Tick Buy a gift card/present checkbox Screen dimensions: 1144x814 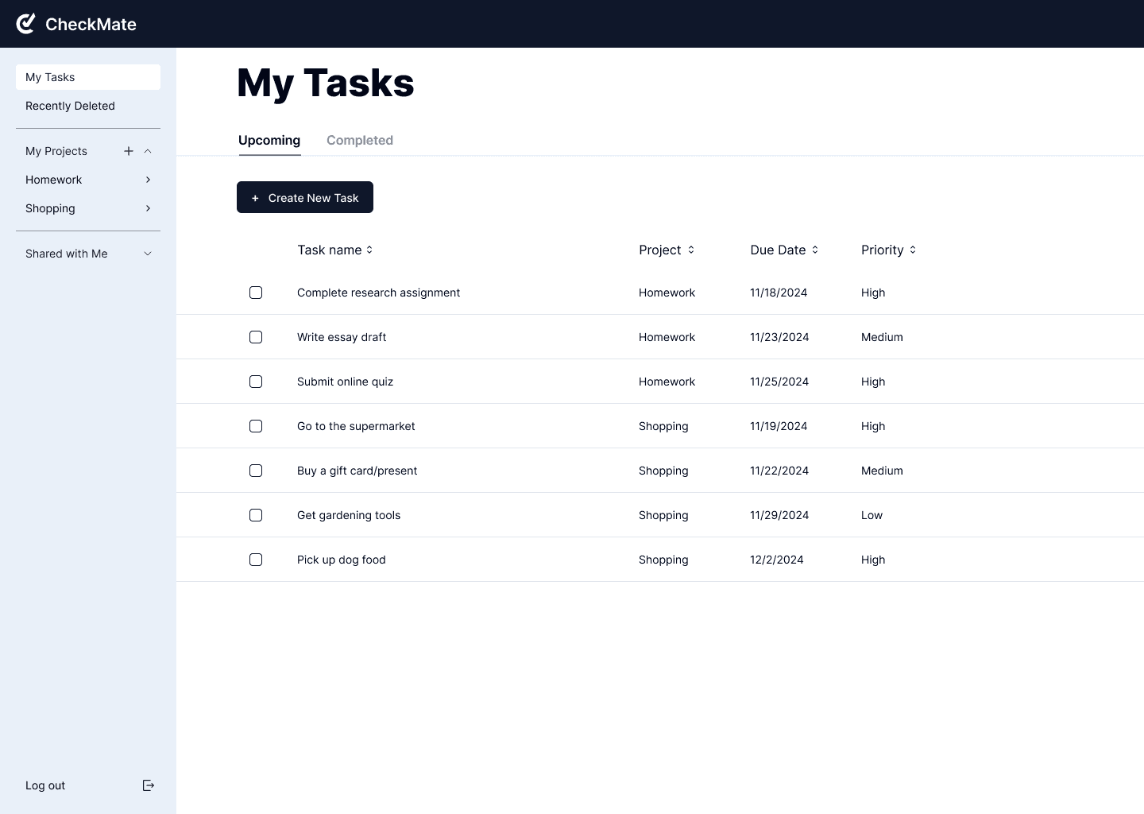(x=256, y=471)
